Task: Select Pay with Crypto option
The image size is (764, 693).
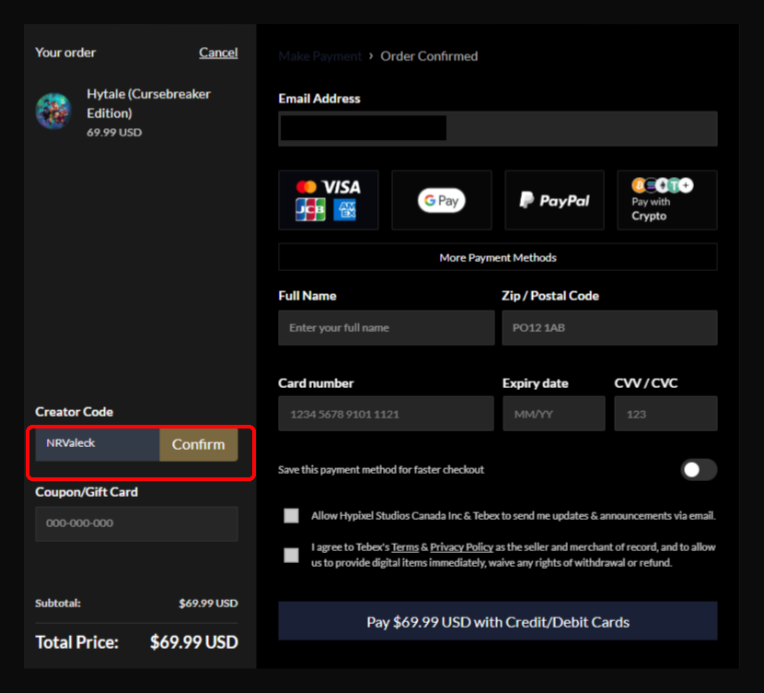Action: coord(667,200)
